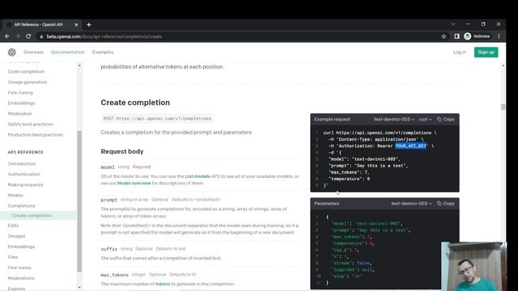
Task: Click the POST completions endpoint text
Action: pyautogui.click(x=157, y=119)
